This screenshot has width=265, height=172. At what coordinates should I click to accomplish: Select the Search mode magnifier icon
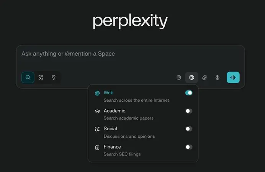tap(28, 77)
